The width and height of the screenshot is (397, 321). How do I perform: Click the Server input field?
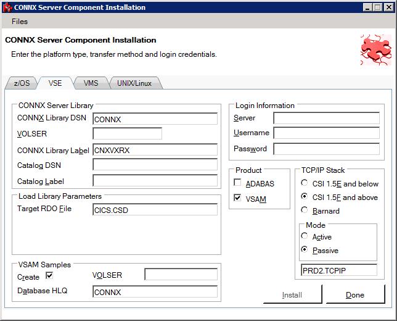click(326, 118)
